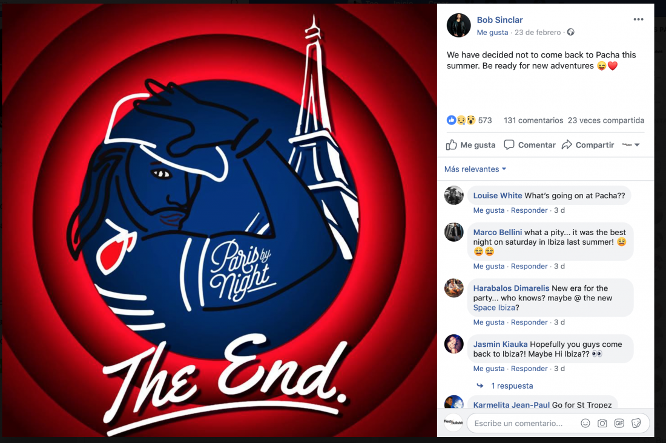Image resolution: width=666 pixels, height=443 pixels.
Task: Open the post-as identity dropdown arrow
Action: pos(631,145)
